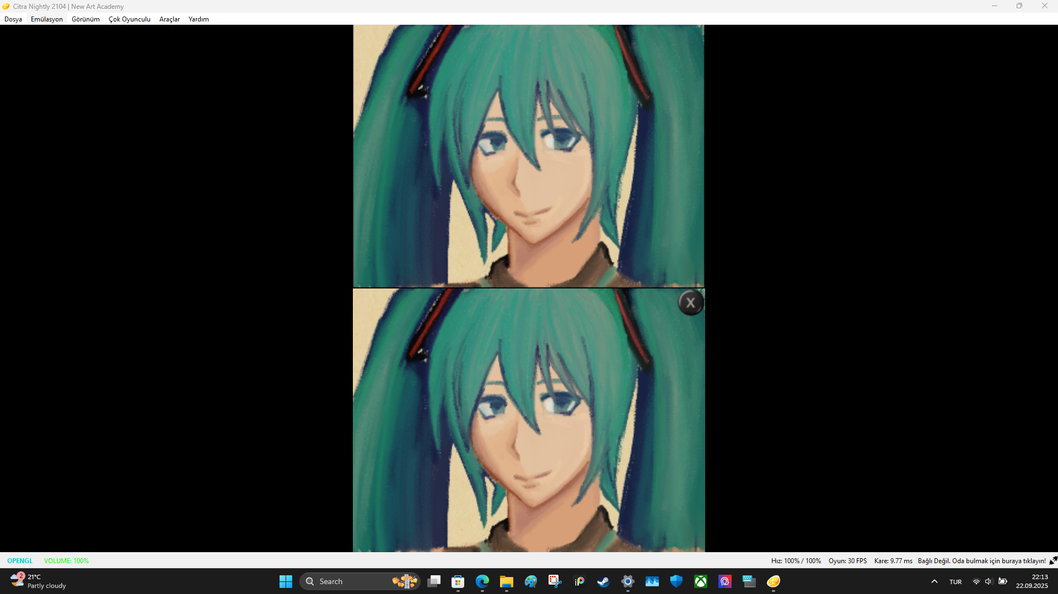Click the TUR input language indicator
The image size is (1058, 594).
click(955, 582)
